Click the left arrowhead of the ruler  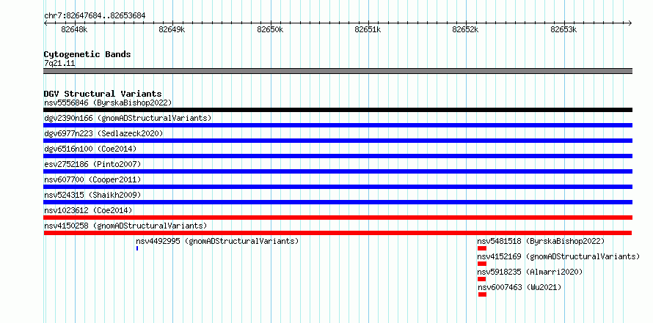coord(45,23)
